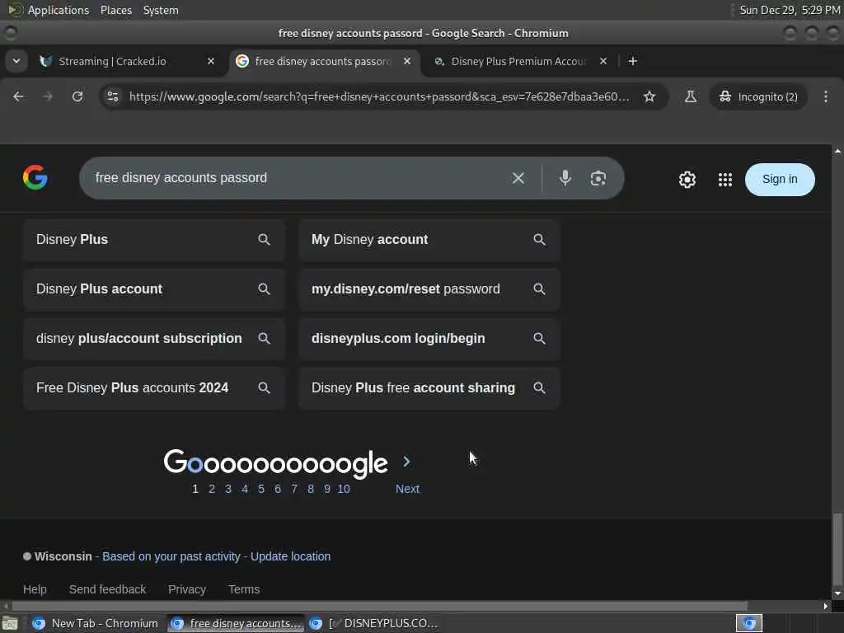This screenshot has width=844, height=633.
Task: Search icon for Disney Plus suggestion
Action: click(x=264, y=240)
